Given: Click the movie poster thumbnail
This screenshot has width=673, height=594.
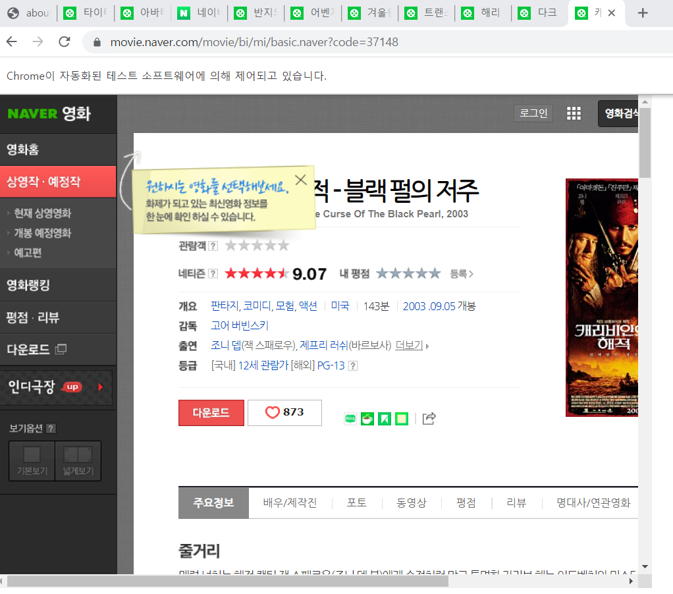Looking at the screenshot, I should (x=602, y=298).
